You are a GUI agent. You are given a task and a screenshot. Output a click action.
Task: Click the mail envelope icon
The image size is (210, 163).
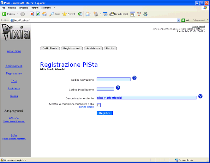point(87,14)
